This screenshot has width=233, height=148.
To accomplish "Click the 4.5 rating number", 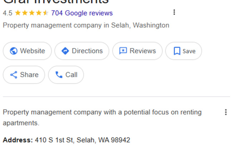I will coord(8,13).
